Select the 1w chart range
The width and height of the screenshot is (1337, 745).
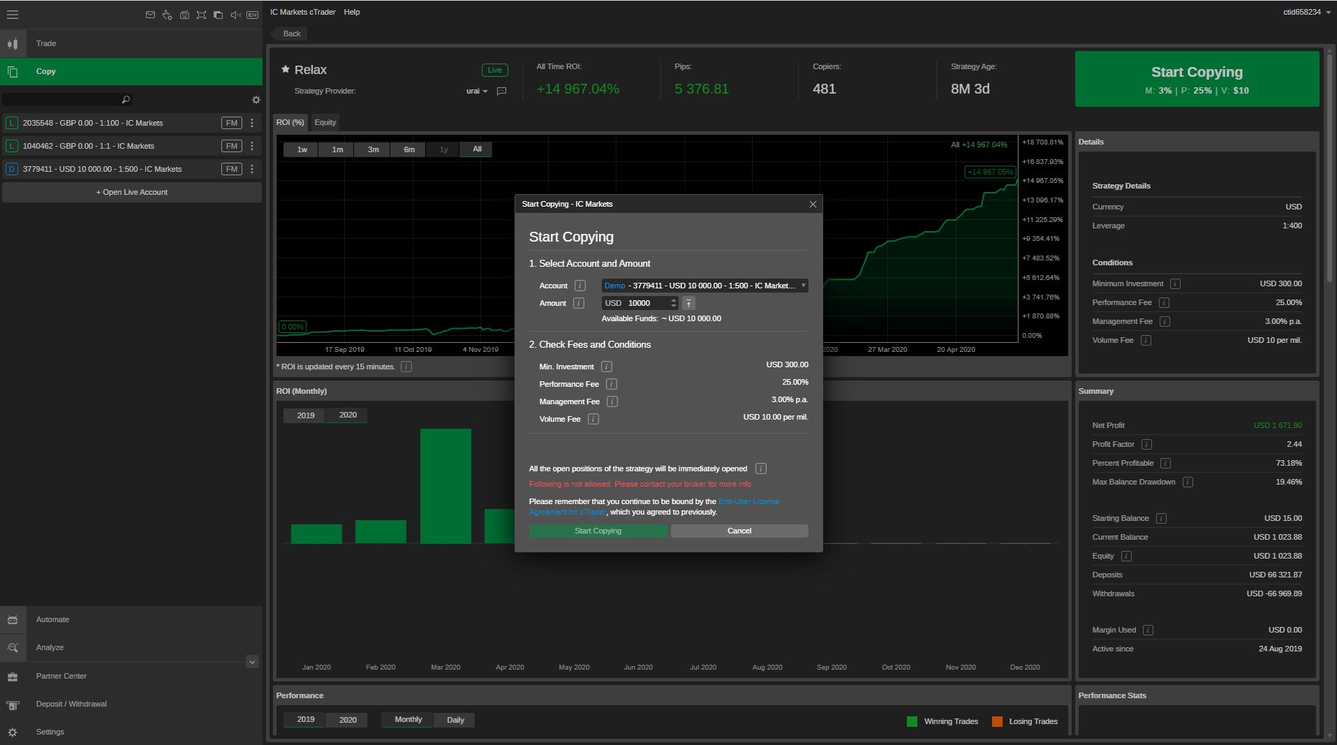[x=302, y=149]
